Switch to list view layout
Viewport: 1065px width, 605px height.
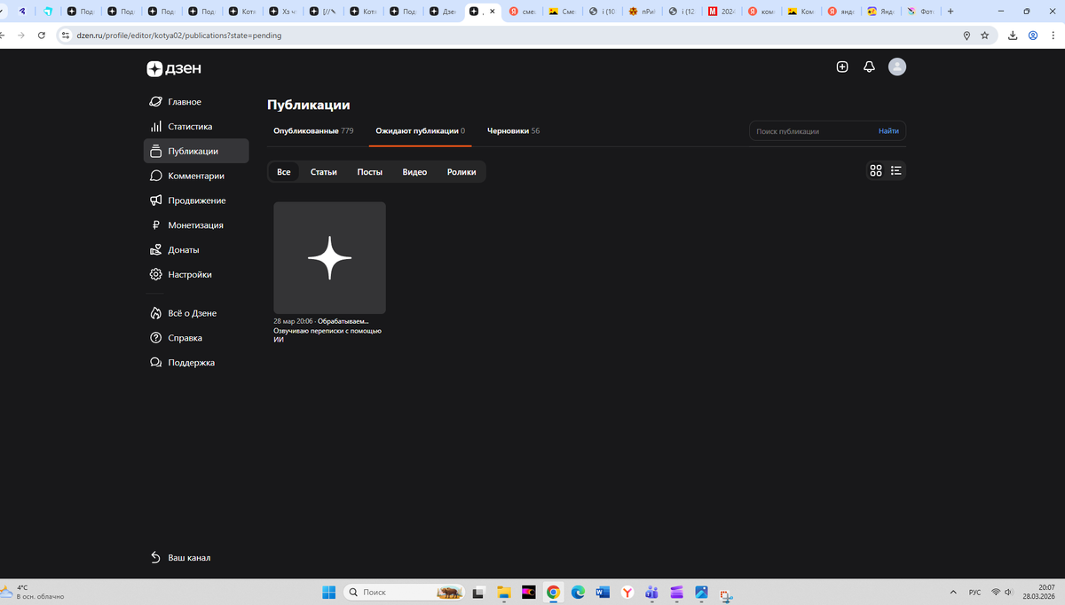pyautogui.click(x=896, y=171)
